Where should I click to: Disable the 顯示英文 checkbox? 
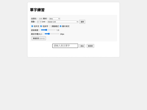pyautogui.click(x=60, y=26)
